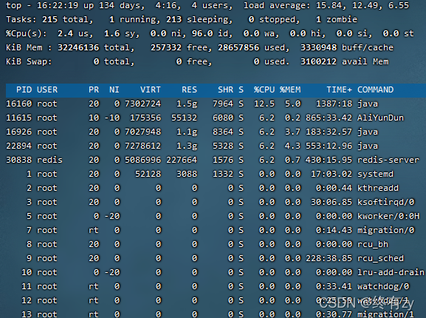
Task: Click the SHR column header
Action: [x=225, y=89]
